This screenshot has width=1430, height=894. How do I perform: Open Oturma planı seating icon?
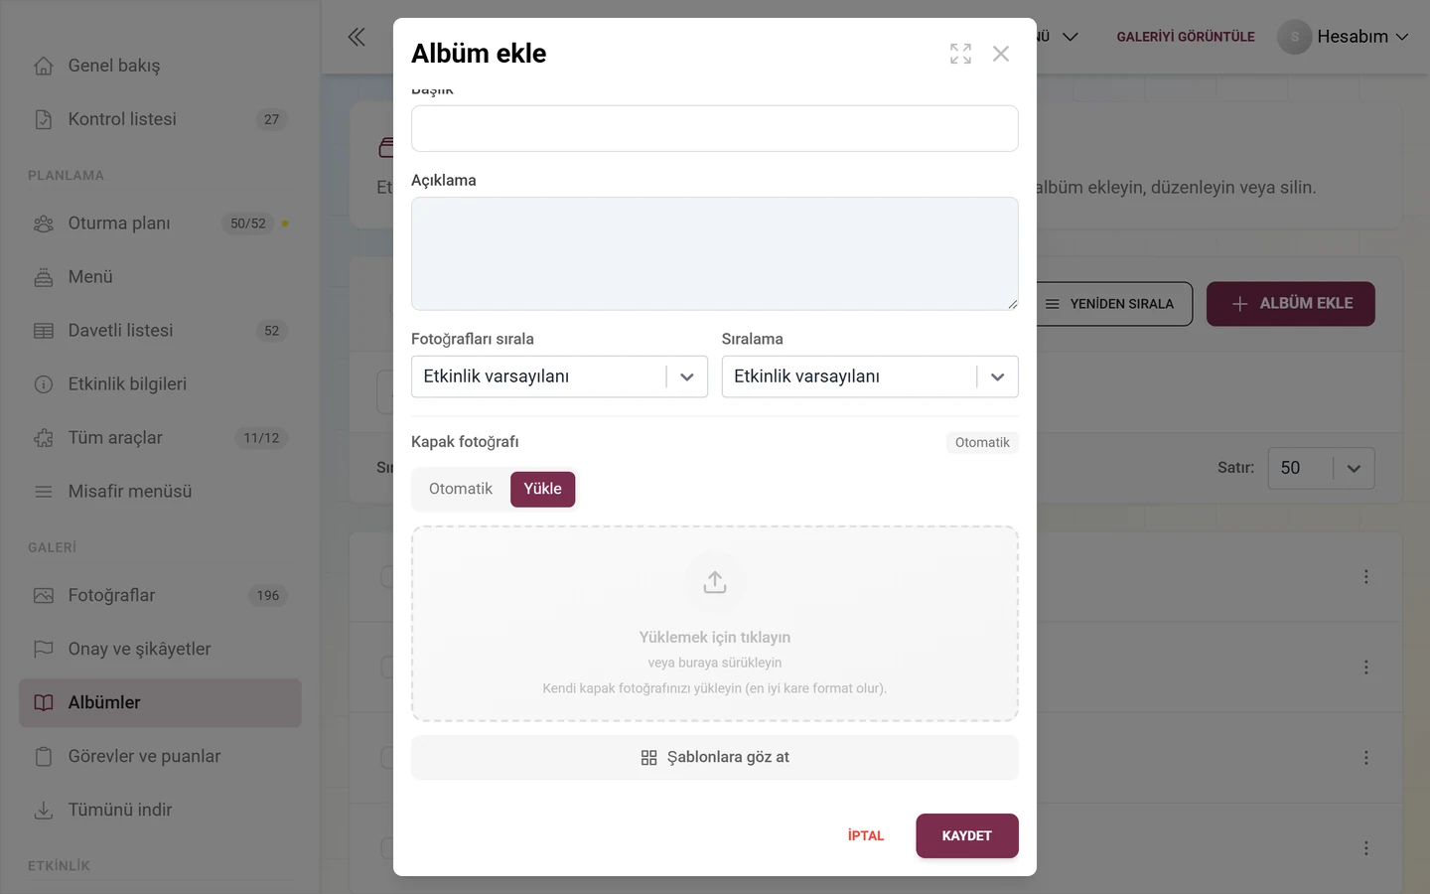(44, 223)
